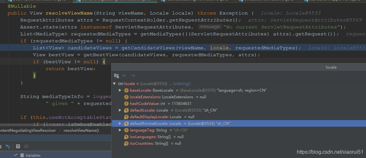This screenshot has height=158, width=366.
Task: Select the defaultFormatLocale "zh_CN" value
Action: tap(223, 124)
